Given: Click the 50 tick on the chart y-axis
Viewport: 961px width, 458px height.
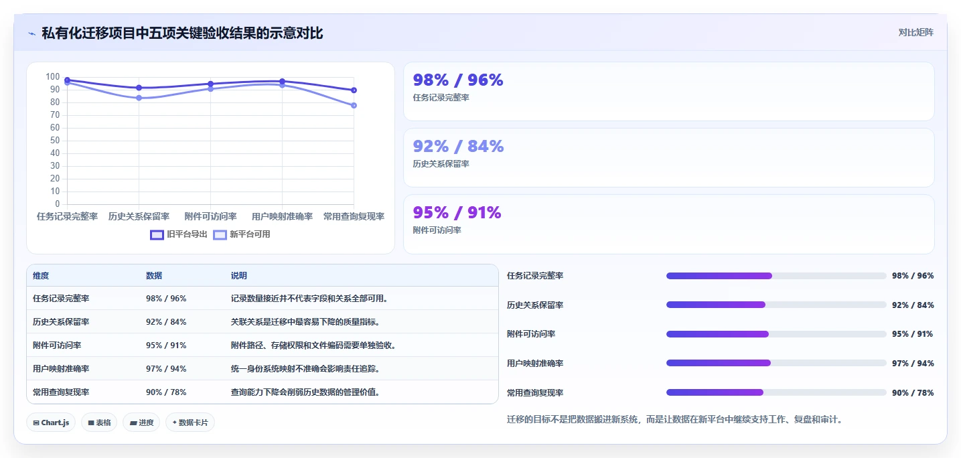Looking at the screenshot, I should pos(55,141).
